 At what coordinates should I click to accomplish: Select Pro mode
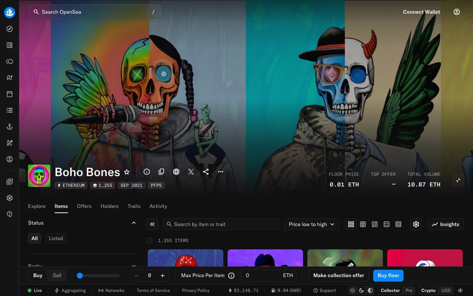409,290
